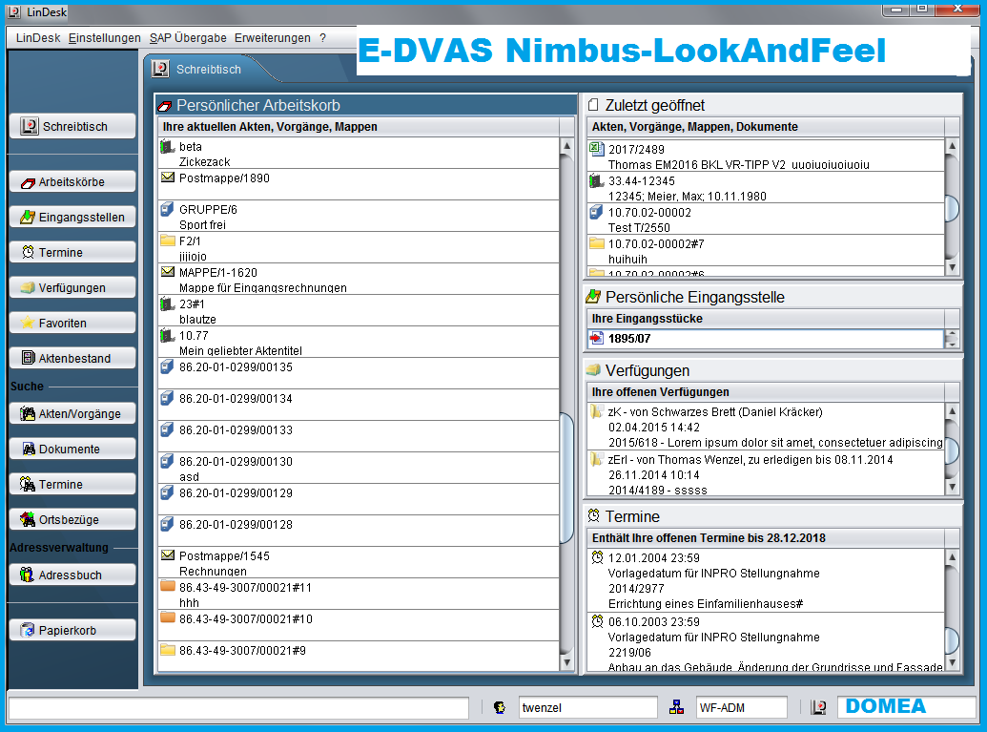Select entry 2017/2489 in Zuletzt geöffnet
This screenshot has width=987, height=732.
pos(636,149)
